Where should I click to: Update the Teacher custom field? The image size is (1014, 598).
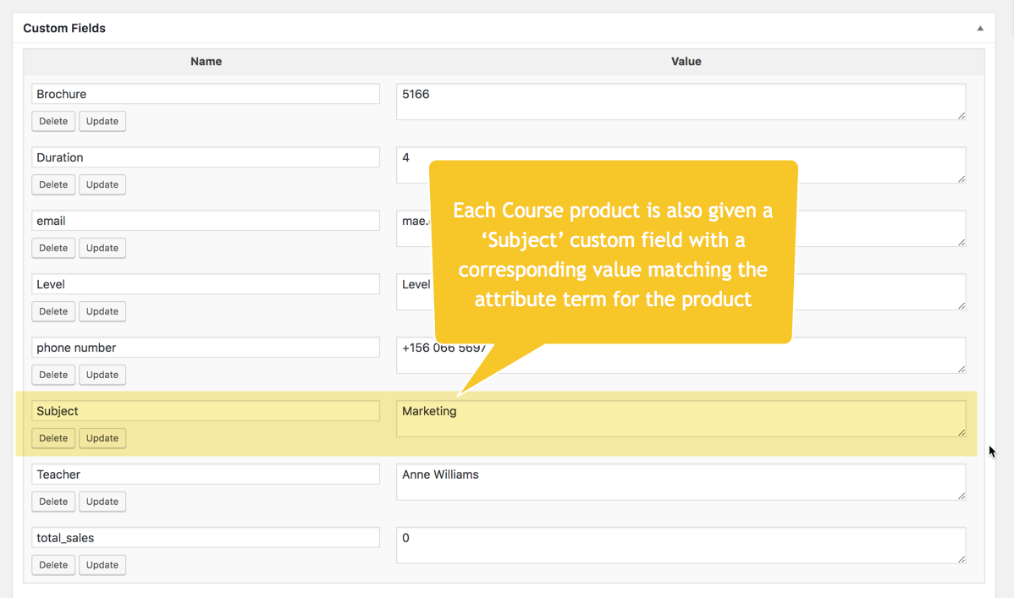coord(102,502)
